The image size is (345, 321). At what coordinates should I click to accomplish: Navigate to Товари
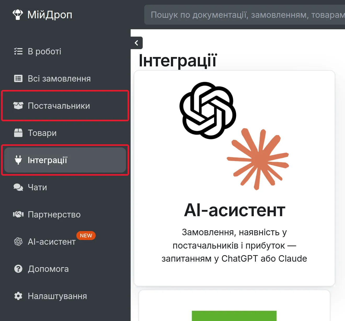coord(65,133)
